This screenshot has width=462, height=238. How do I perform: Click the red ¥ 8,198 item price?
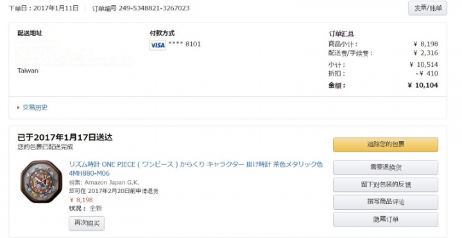point(81,200)
